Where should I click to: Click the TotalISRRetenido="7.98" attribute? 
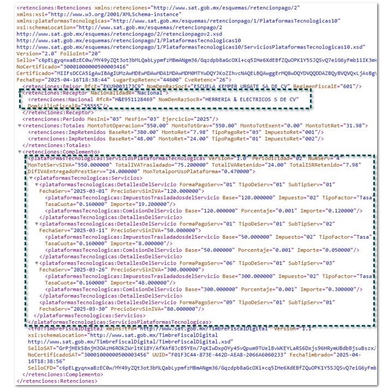tap(325, 165)
